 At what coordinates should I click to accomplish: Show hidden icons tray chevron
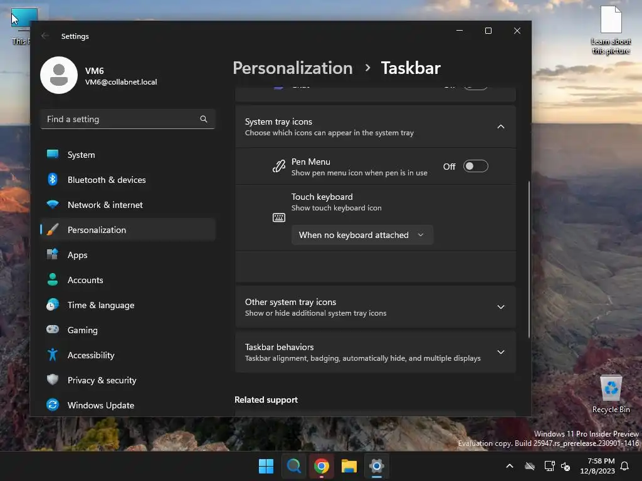coord(510,466)
